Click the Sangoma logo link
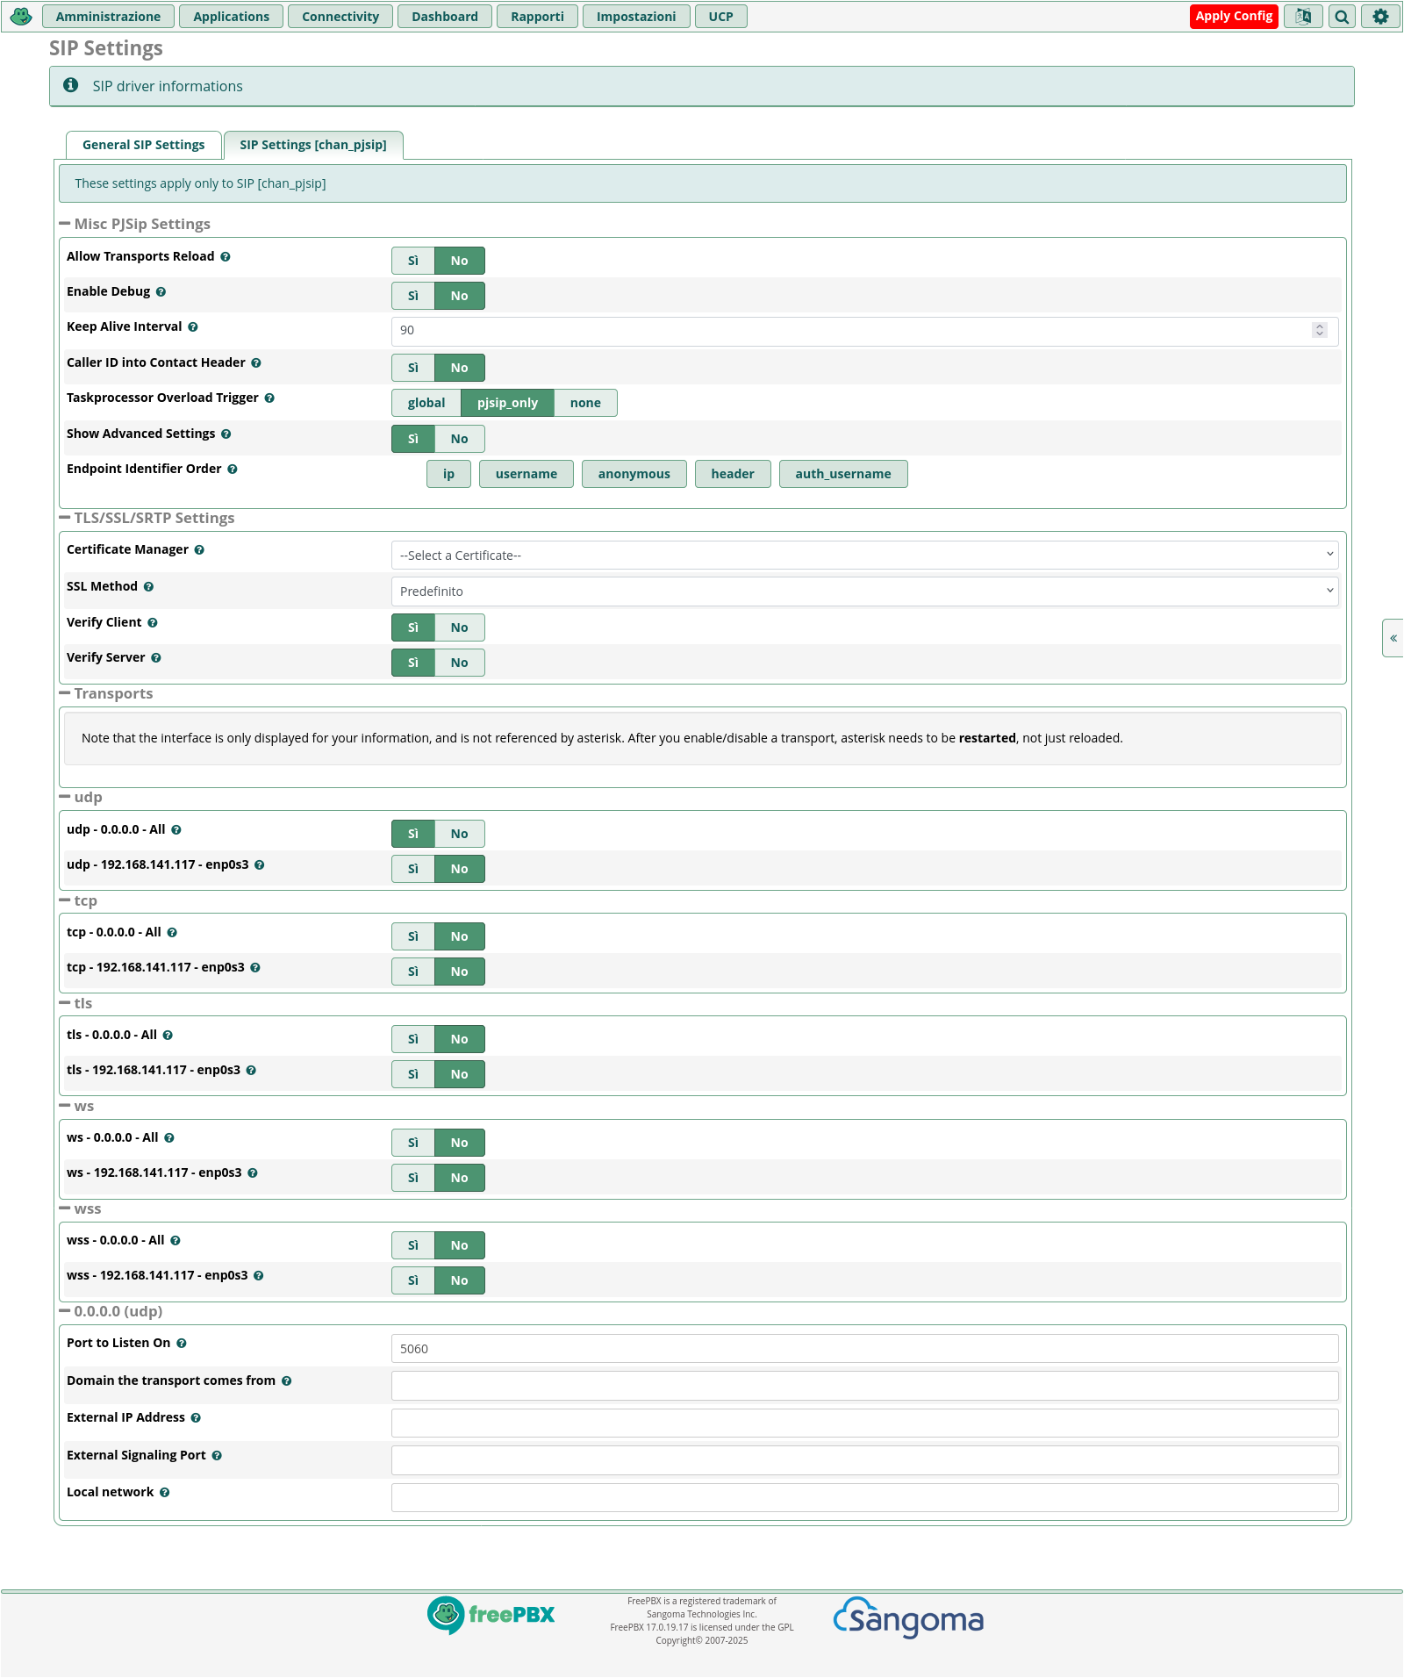 [x=908, y=1617]
